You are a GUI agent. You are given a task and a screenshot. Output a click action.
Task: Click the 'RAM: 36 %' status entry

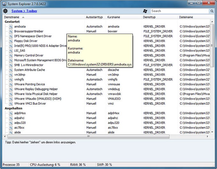tap(78, 165)
